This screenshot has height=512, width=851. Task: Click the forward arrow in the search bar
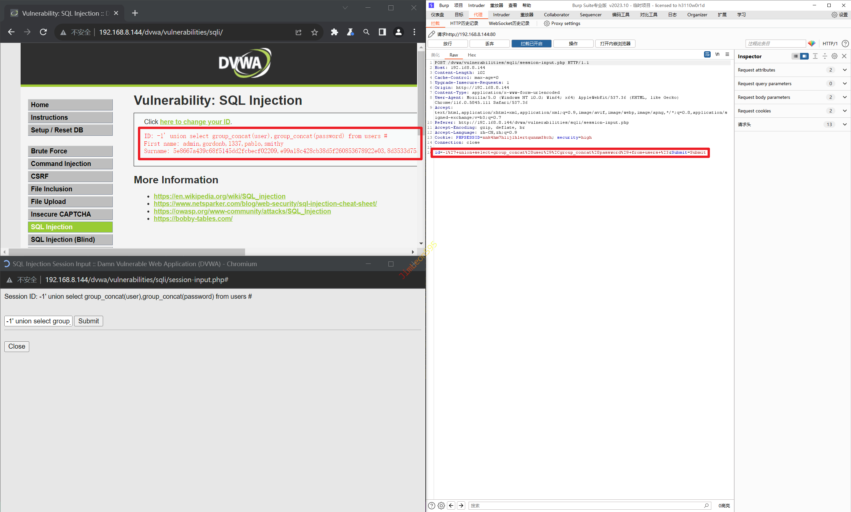coord(461,505)
